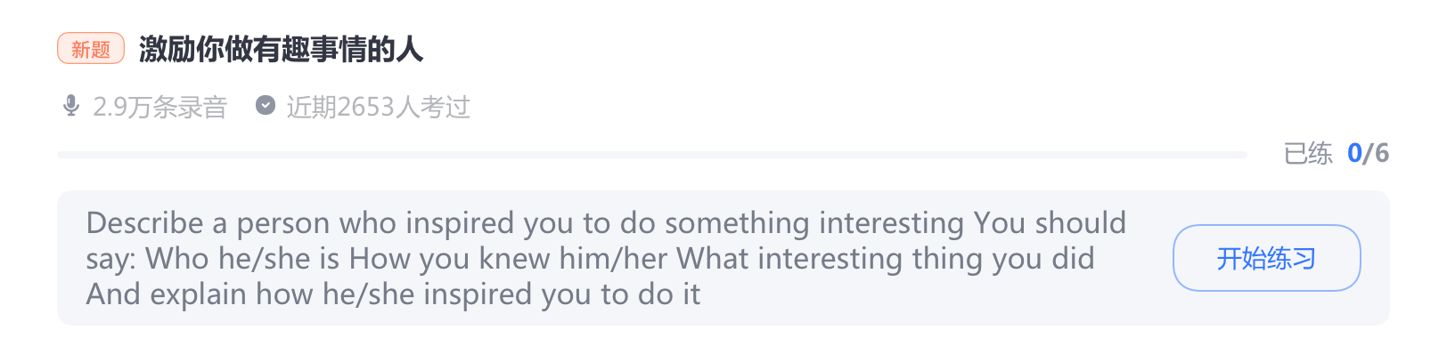Click the 'How you knew him/her' phrase
1447x354 pixels.
coord(509,259)
